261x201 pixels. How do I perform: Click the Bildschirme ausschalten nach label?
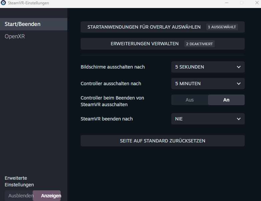(113, 67)
